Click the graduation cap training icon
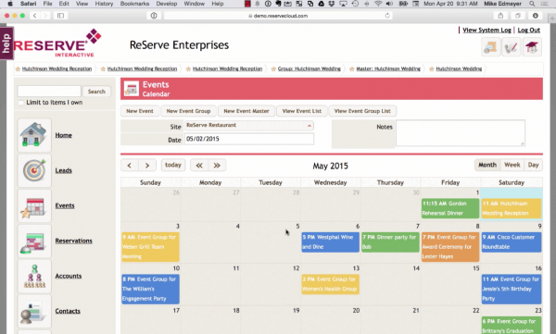The width and height of the screenshot is (556, 334). 532,47
